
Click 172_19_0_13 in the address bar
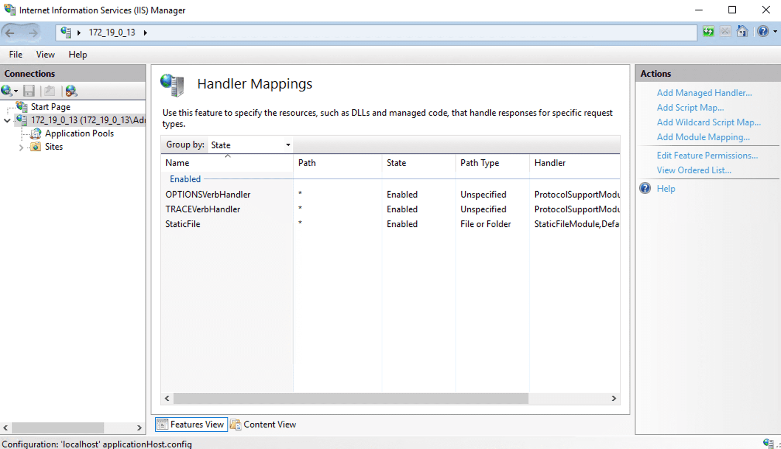coord(112,32)
